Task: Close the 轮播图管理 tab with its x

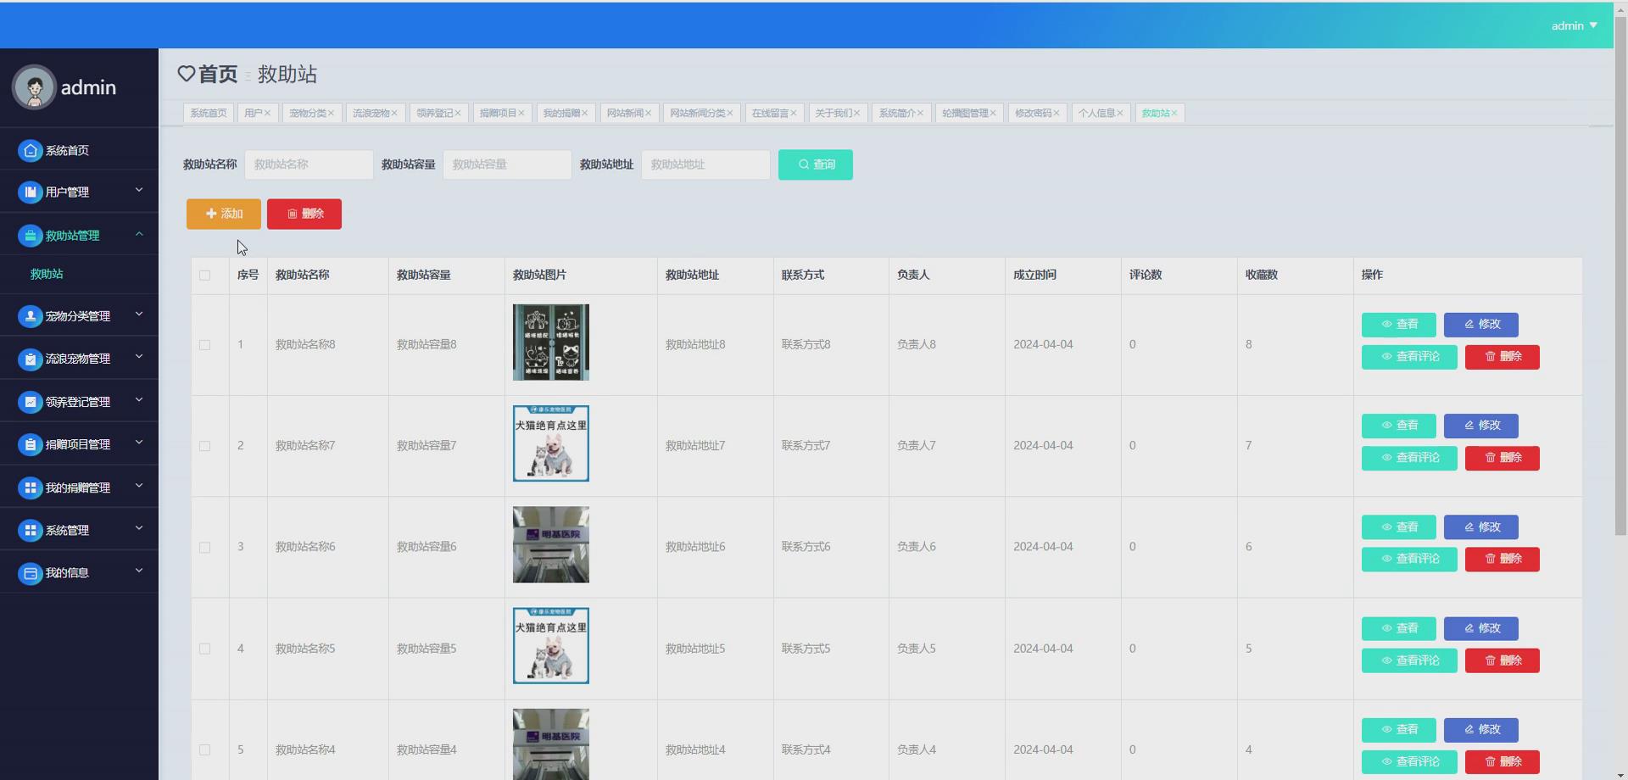Action: coord(993,113)
